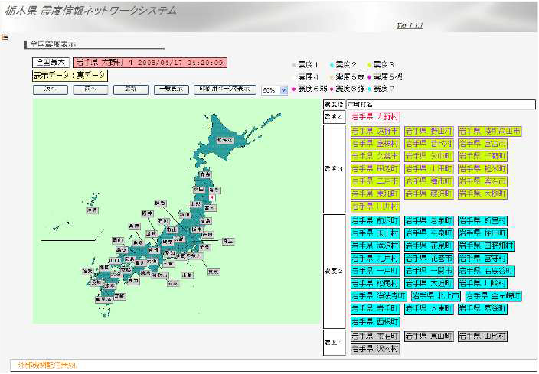Select 新潟 label on the map
The width and height of the screenshot is (539, 374).
pos(185,215)
